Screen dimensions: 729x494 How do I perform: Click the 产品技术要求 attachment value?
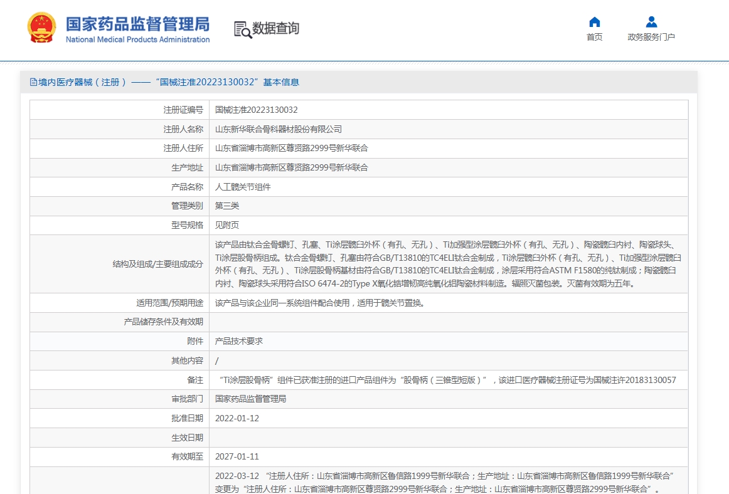pyautogui.click(x=239, y=341)
